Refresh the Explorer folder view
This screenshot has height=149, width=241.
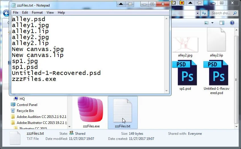[x=204, y=13]
